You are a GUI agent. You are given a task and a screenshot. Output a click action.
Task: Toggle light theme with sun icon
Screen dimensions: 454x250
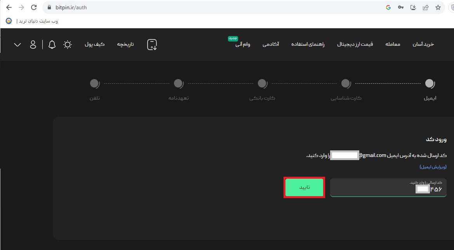(68, 45)
